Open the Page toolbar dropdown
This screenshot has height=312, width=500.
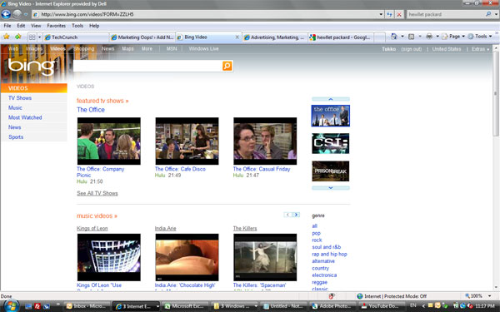453,37
